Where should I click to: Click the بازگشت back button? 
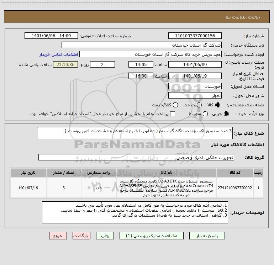[81, 236]
